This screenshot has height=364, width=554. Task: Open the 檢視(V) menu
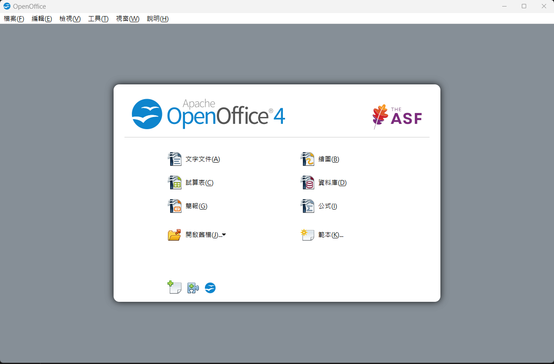70,19
